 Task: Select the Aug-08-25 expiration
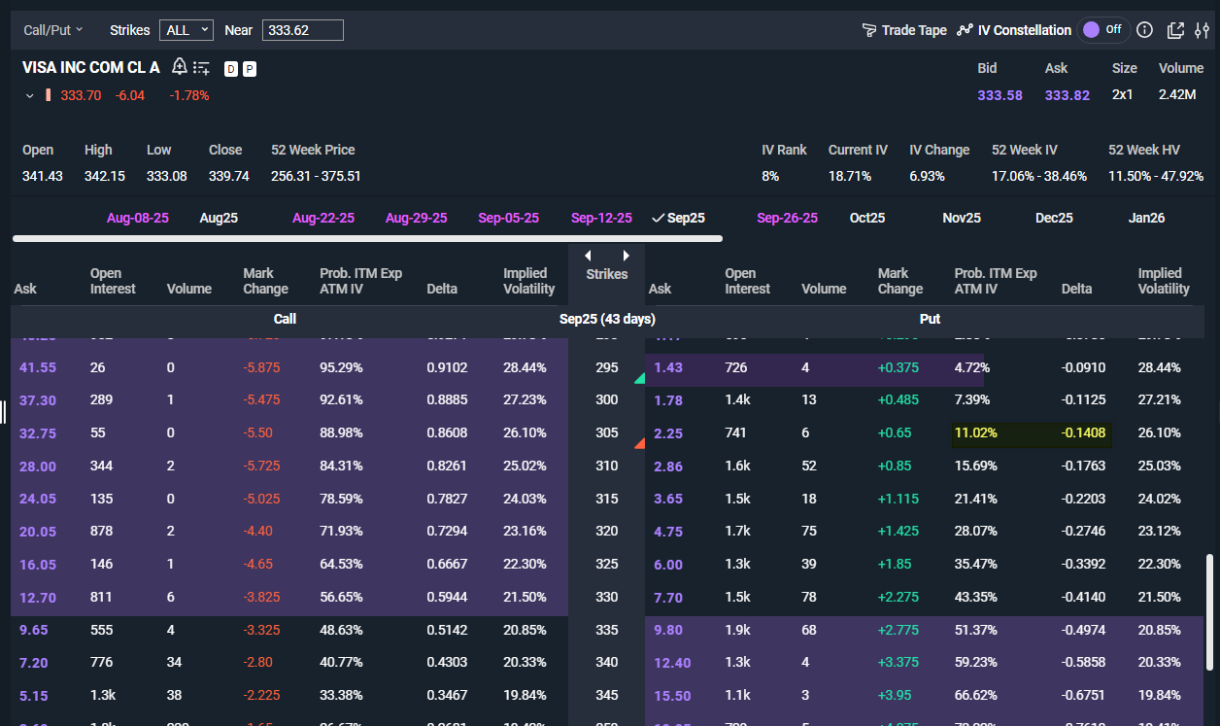click(137, 218)
